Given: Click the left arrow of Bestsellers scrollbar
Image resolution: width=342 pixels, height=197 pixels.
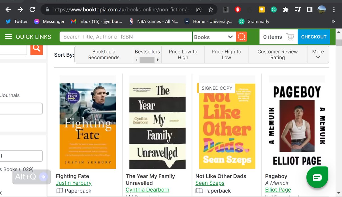Looking at the screenshot, I should coord(137,60).
